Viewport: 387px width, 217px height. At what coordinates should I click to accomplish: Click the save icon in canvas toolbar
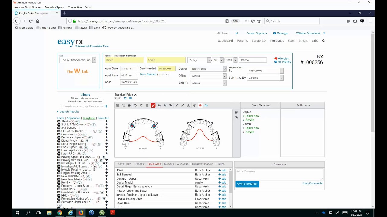coord(118,105)
